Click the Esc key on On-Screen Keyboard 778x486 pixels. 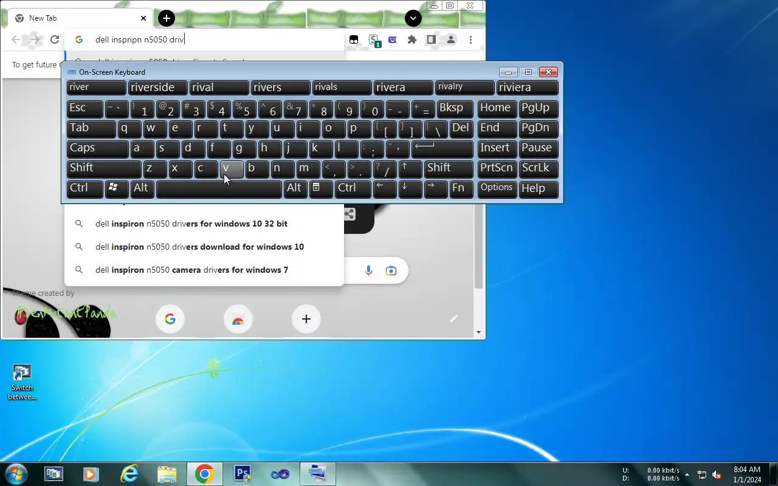pyautogui.click(x=85, y=109)
